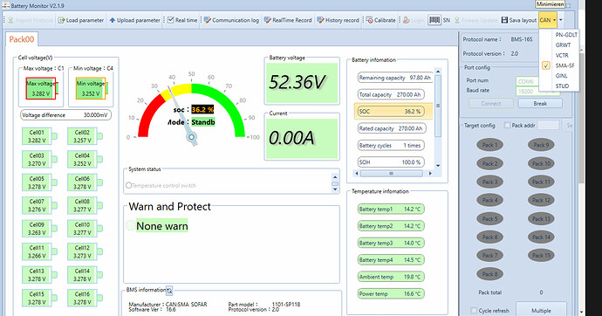This screenshot has width=602, height=316.
Task: Select the Pack 9 oval button
Action: (x=541, y=145)
